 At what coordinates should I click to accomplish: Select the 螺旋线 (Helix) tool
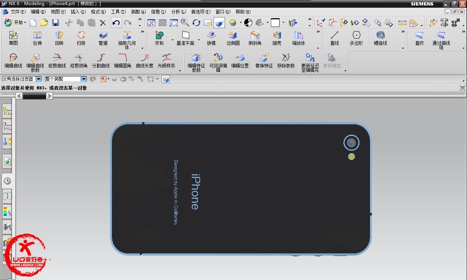381,38
